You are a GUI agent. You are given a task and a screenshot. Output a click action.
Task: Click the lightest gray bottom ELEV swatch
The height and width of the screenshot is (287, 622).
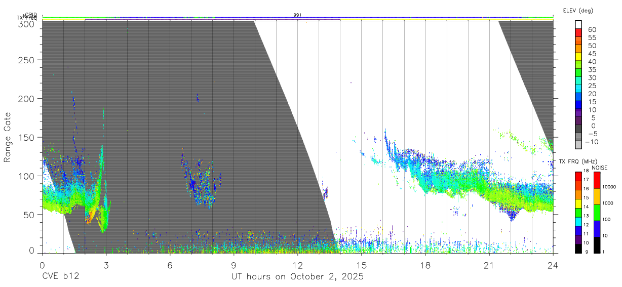click(578, 146)
